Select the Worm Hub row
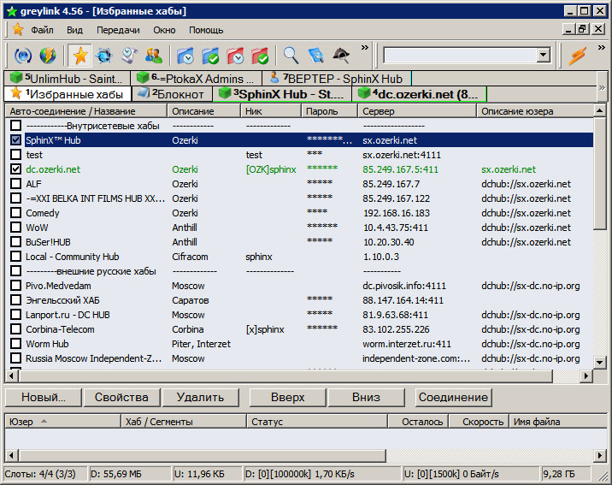The image size is (612, 485). (299, 344)
